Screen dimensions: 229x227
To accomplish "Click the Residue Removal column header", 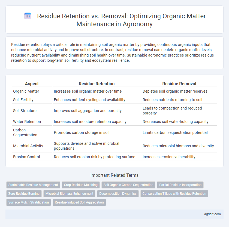I will (179, 84).
